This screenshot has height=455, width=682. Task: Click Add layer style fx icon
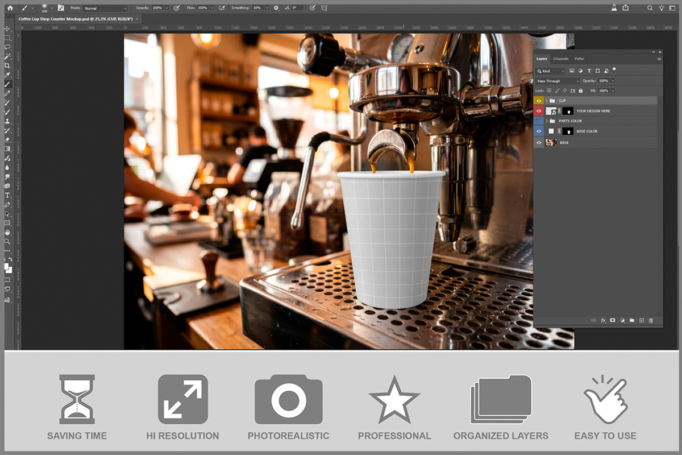(604, 320)
